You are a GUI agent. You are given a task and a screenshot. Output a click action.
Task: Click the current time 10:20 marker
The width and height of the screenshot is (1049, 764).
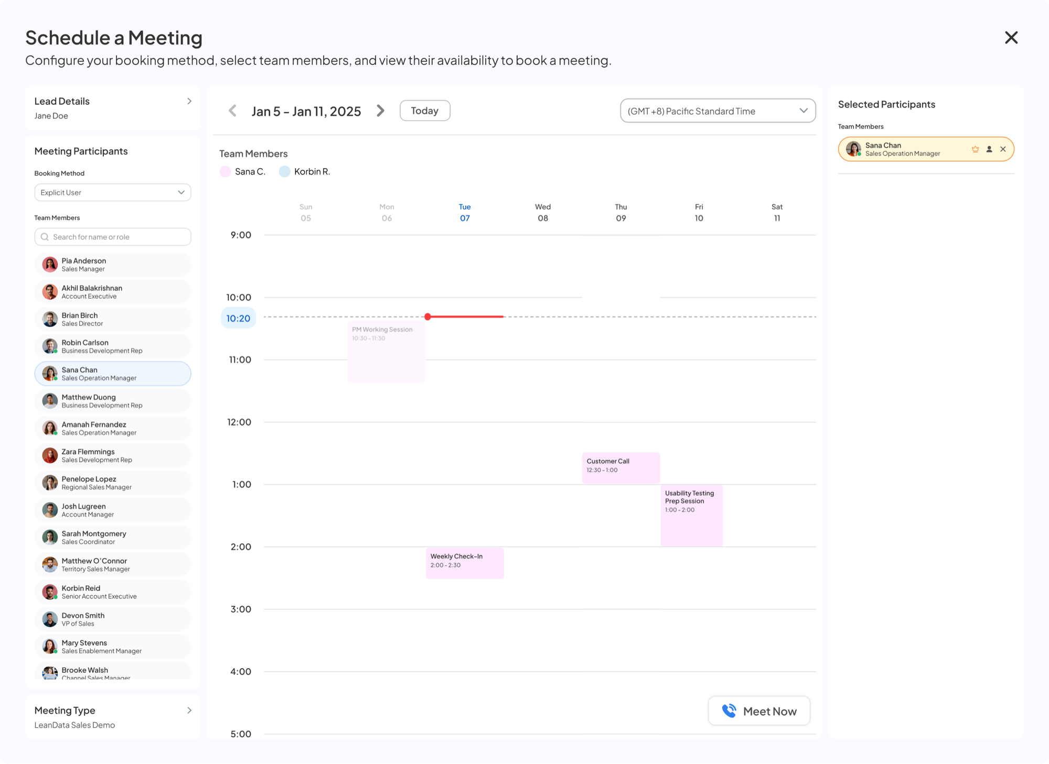tap(238, 318)
